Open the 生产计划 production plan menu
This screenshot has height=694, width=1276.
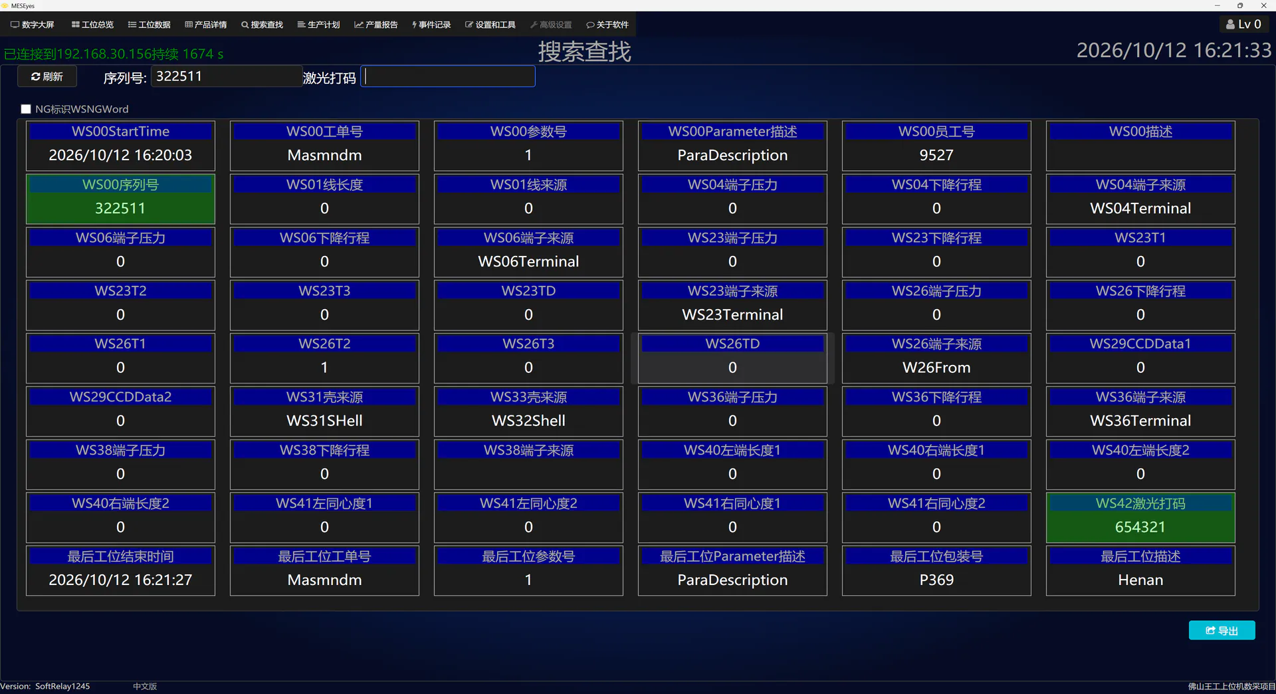(318, 25)
